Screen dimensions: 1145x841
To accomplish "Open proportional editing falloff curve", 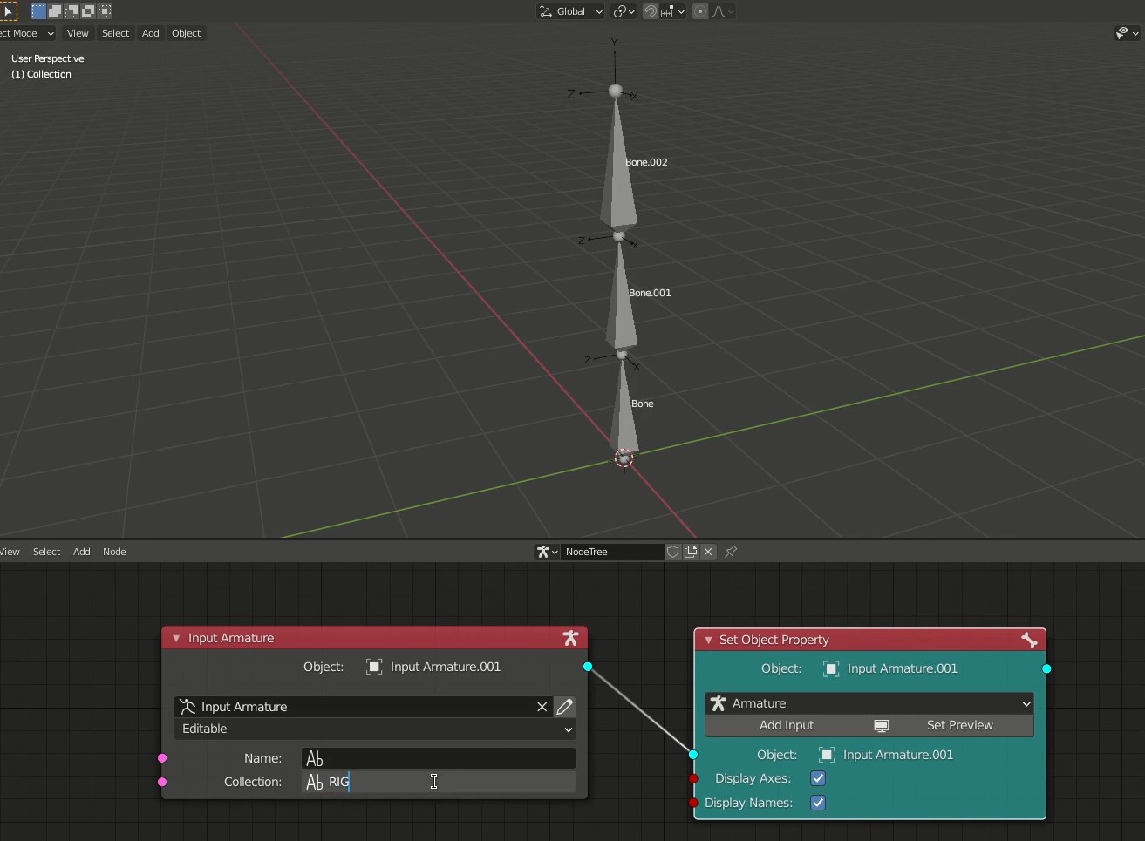I will [x=723, y=11].
